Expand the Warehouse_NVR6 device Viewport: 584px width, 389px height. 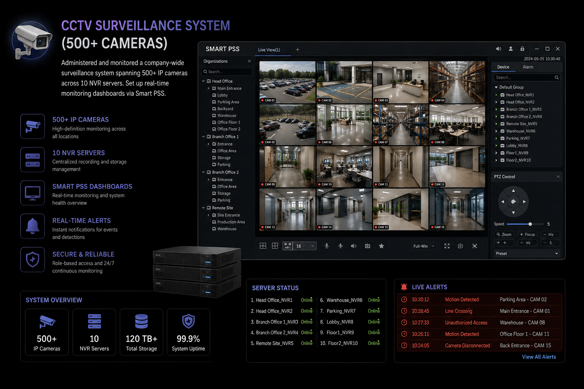pyautogui.click(x=496, y=131)
